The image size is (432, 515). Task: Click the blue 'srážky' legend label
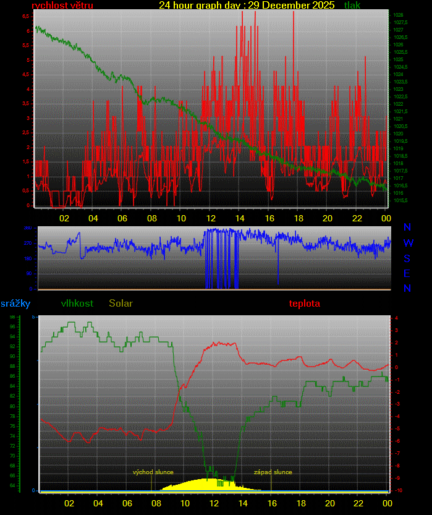[x=15, y=304]
